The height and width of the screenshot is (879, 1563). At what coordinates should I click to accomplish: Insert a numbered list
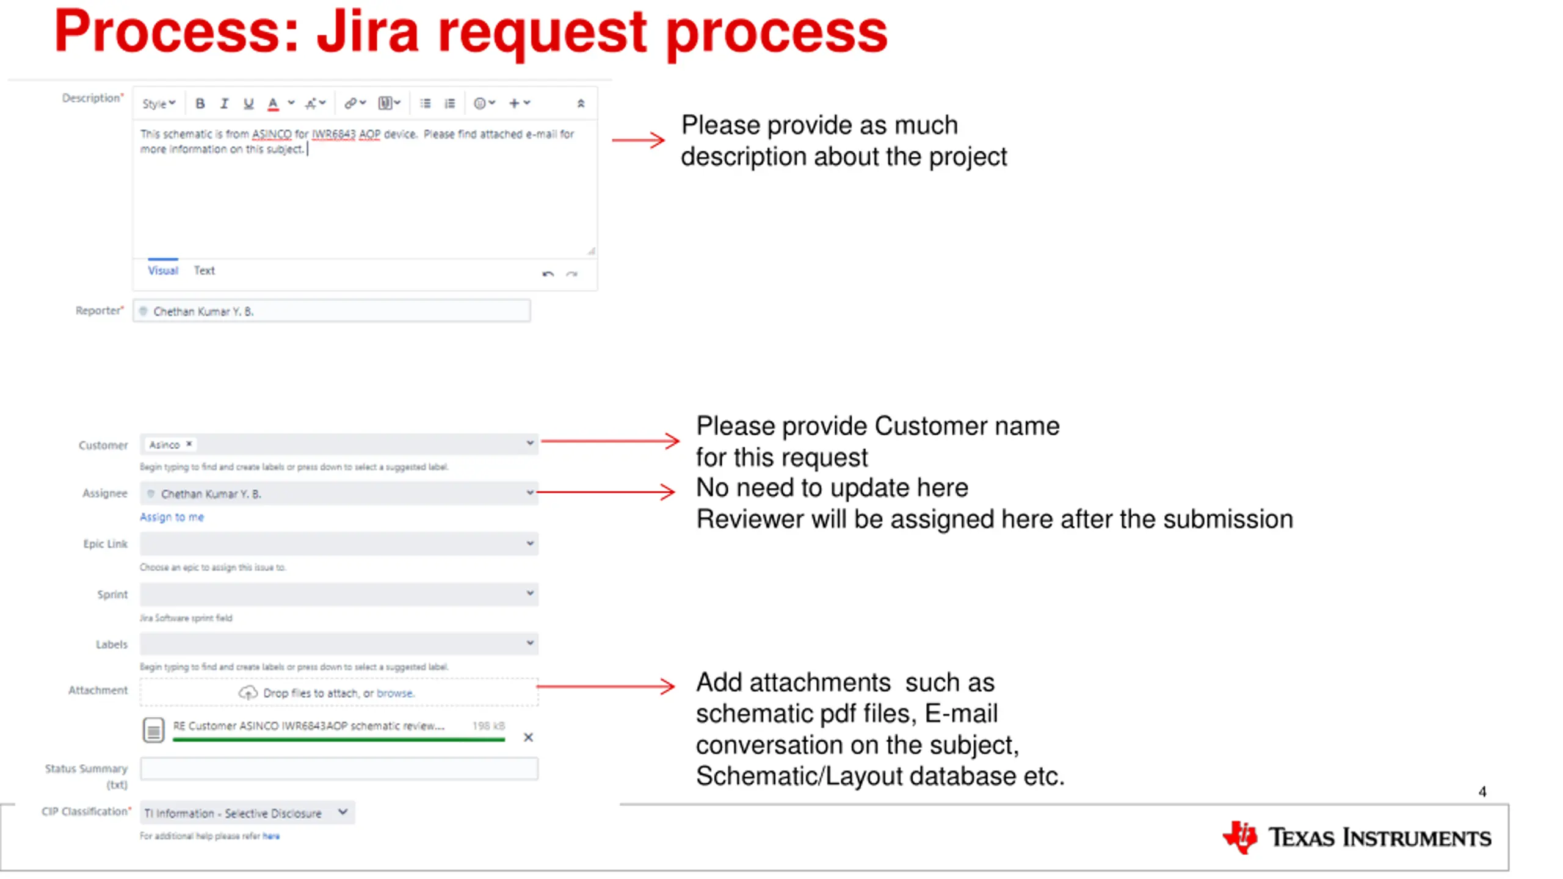pos(450,104)
